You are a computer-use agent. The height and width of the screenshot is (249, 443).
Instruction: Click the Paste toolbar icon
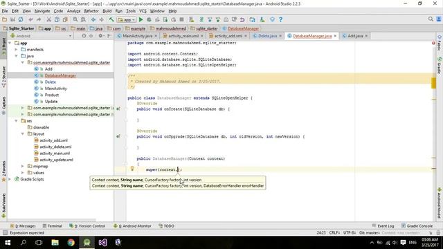[65, 19]
